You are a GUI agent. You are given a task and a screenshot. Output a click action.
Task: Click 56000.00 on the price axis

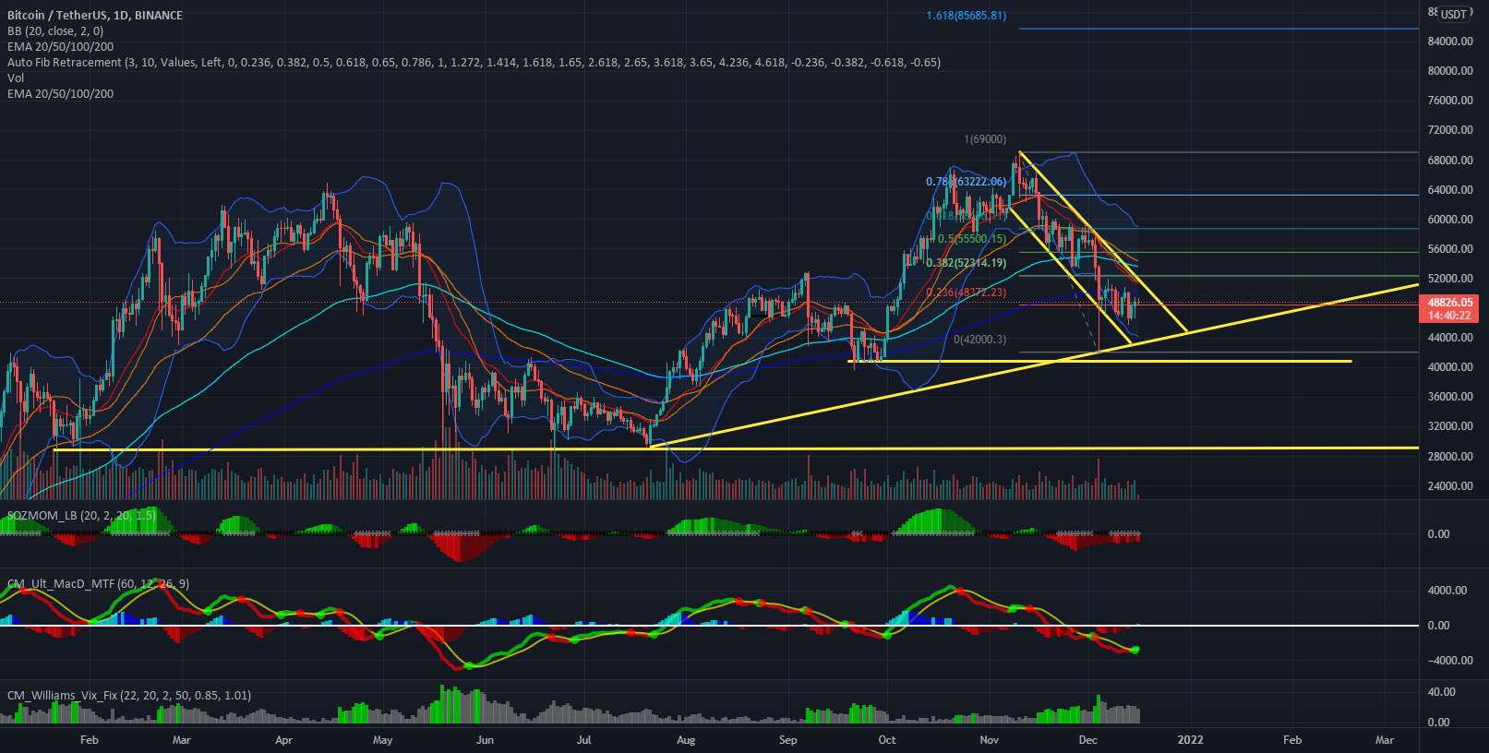[x=1450, y=249]
